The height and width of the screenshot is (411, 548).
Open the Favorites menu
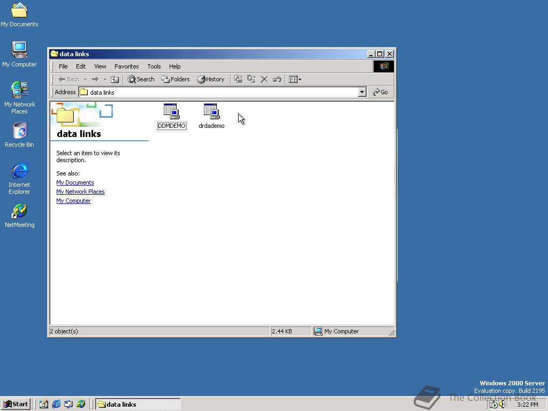(126, 66)
